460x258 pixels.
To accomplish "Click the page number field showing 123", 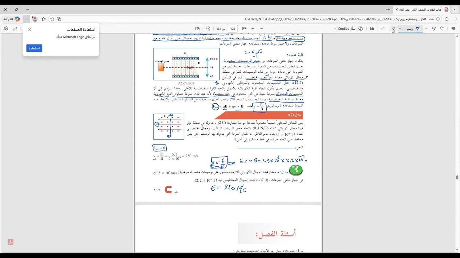I will [x=233, y=29].
